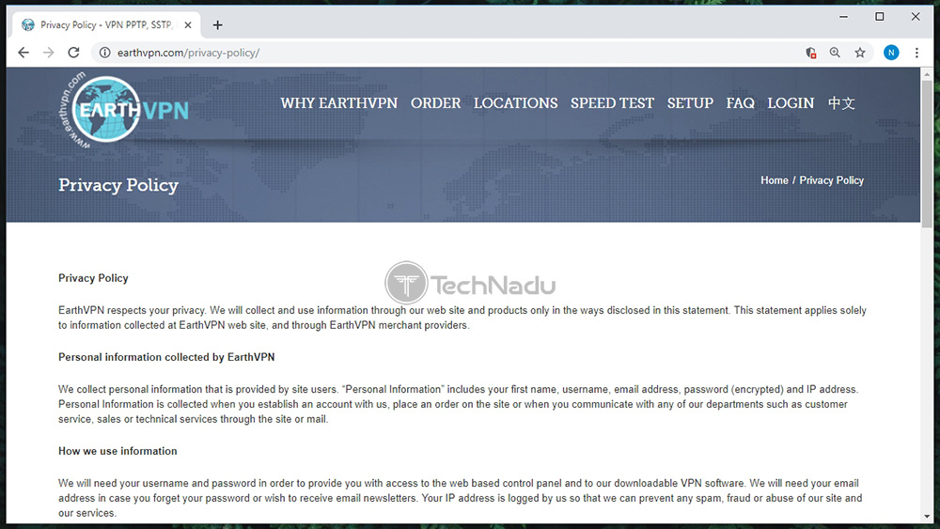Click the EarthVPN globe logo
The image size is (940, 529).
pyautogui.click(x=124, y=110)
